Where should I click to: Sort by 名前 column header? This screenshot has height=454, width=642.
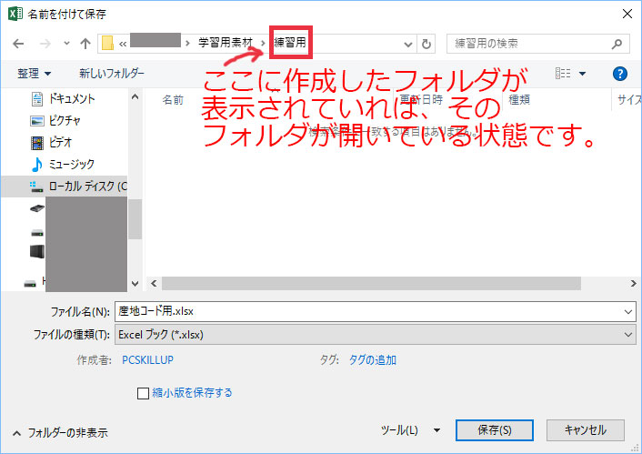[173, 99]
